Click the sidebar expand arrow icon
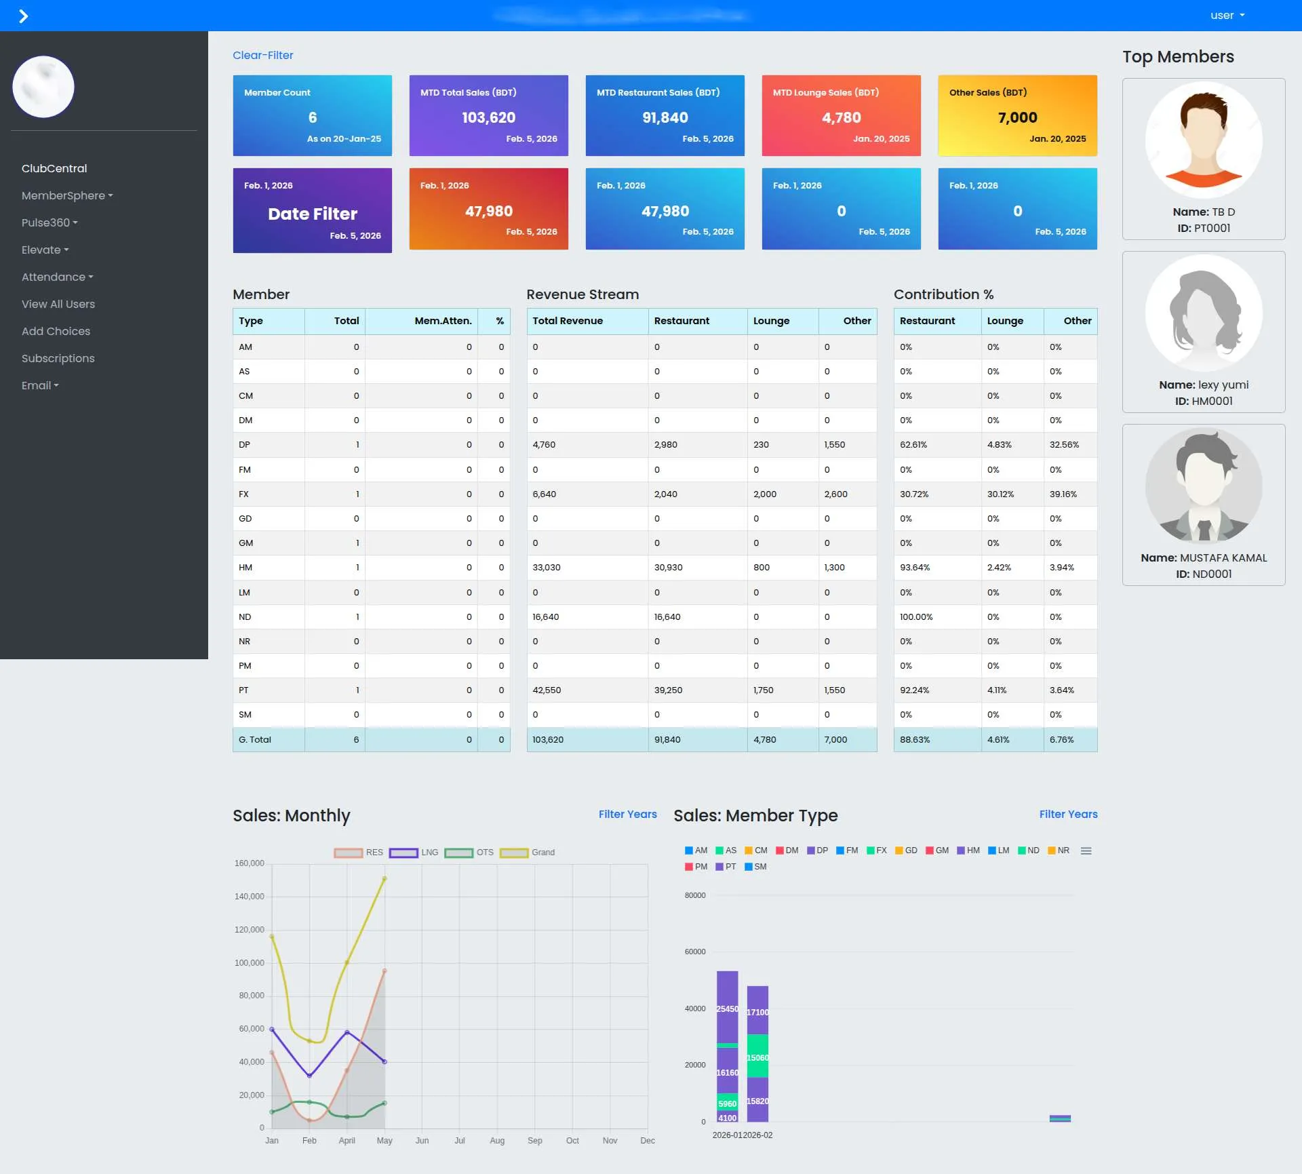The image size is (1302, 1174). point(24,15)
